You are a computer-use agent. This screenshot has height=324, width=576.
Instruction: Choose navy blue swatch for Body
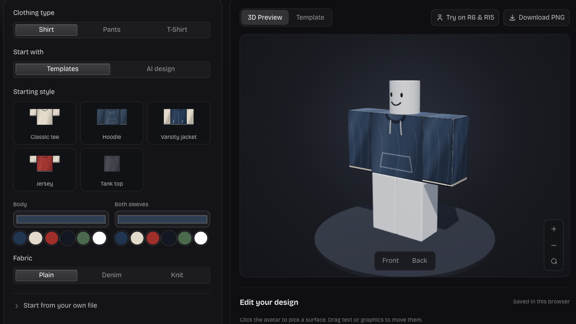pos(20,238)
